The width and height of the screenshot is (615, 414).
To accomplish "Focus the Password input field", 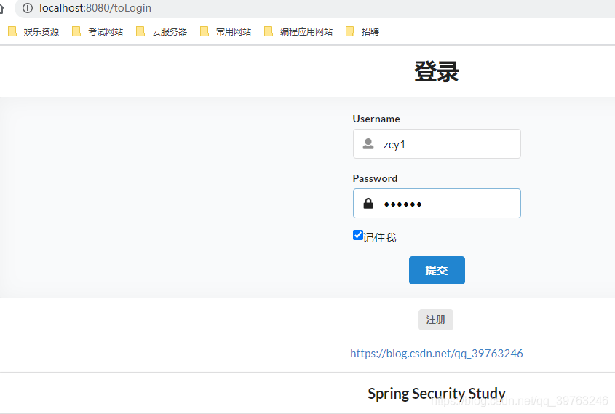I will (x=437, y=204).
